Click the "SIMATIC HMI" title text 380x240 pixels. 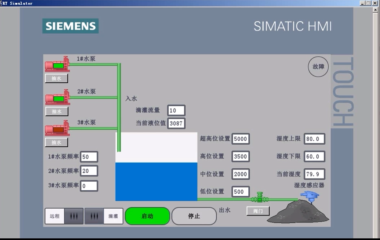(x=292, y=26)
